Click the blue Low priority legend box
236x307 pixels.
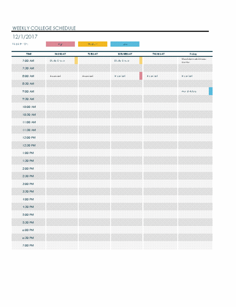click(x=125, y=44)
